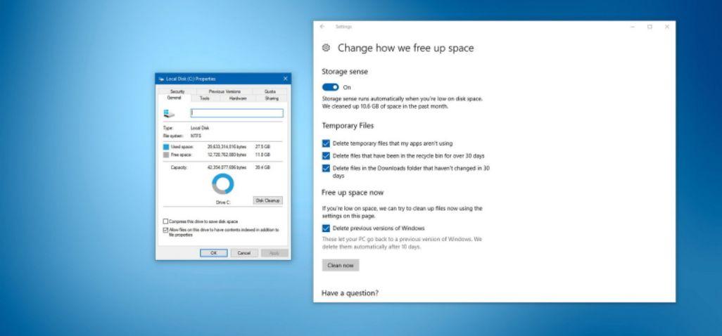Close the Settings window

[666, 27]
